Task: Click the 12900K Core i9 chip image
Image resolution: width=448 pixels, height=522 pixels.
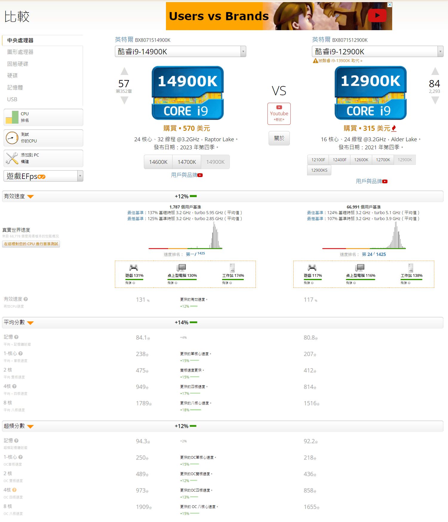Action: point(371,93)
